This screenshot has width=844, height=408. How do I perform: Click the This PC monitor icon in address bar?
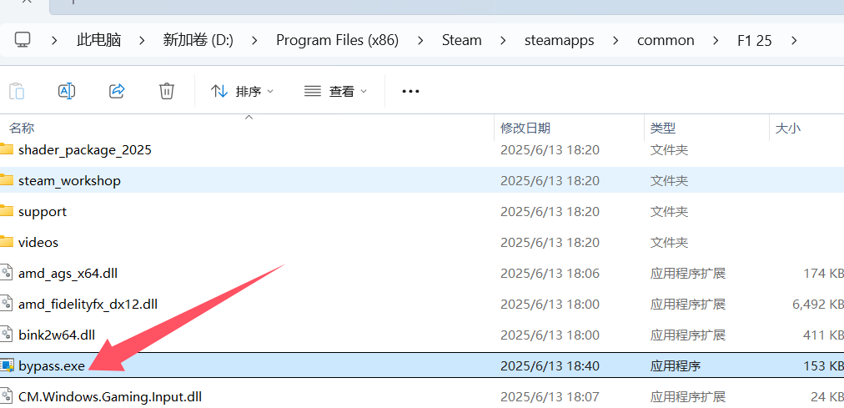(x=23, y=39)
